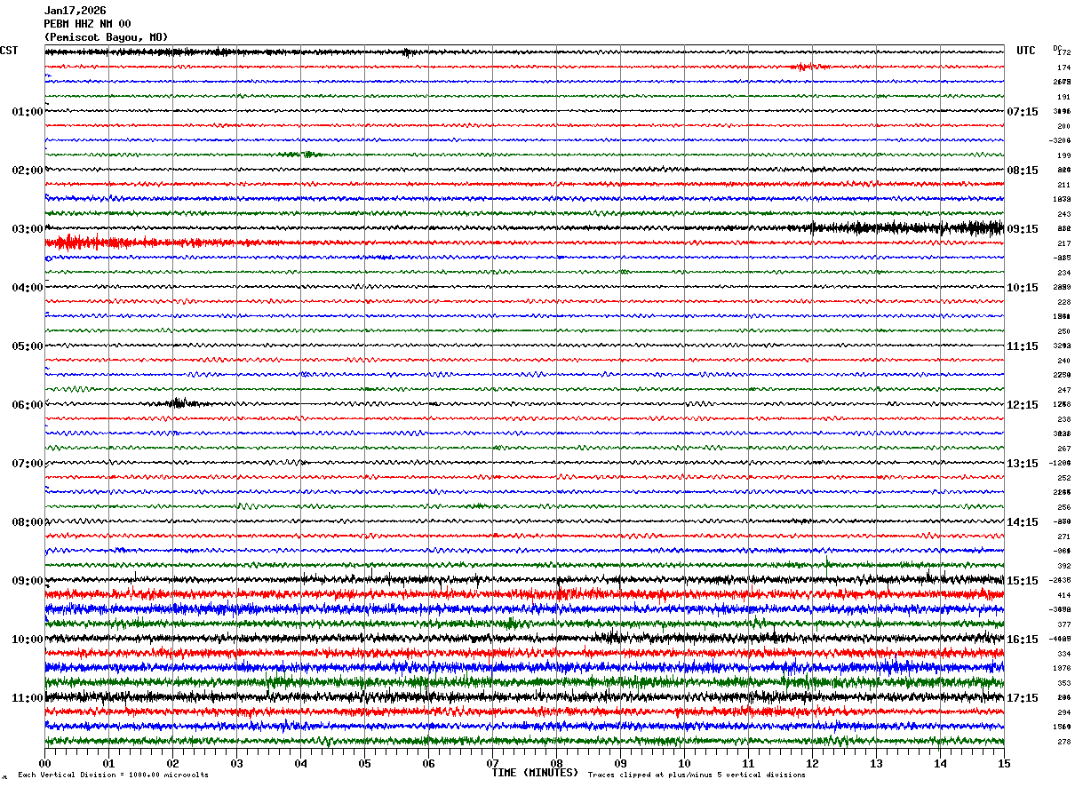Click x-axis minute tick 09

tap(620, 763)
